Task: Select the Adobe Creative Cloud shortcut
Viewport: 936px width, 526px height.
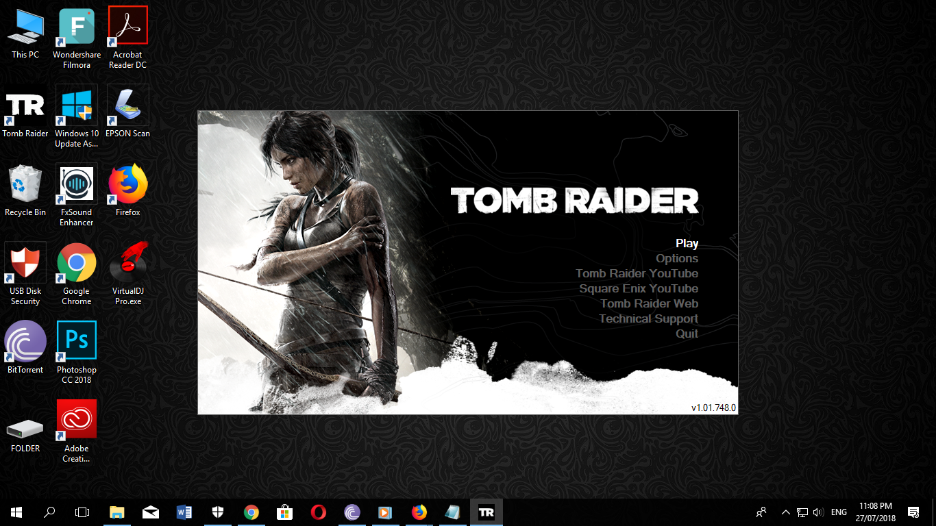Action: click(77, 431)
